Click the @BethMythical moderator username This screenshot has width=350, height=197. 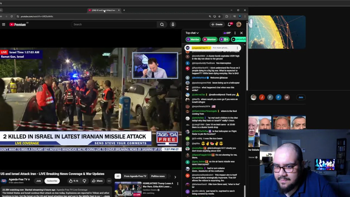[199, 78]
